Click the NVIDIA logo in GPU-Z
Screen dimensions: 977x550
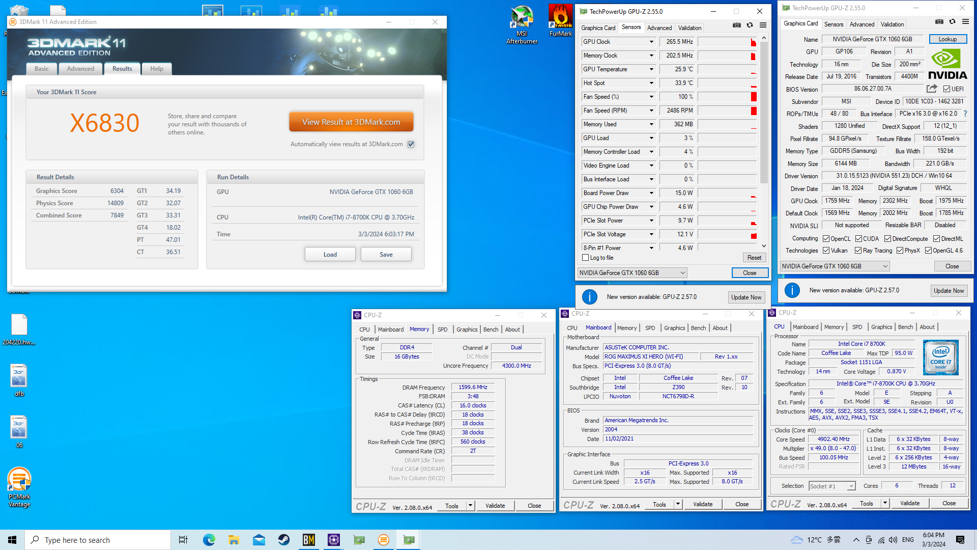[x=947, y=64]
